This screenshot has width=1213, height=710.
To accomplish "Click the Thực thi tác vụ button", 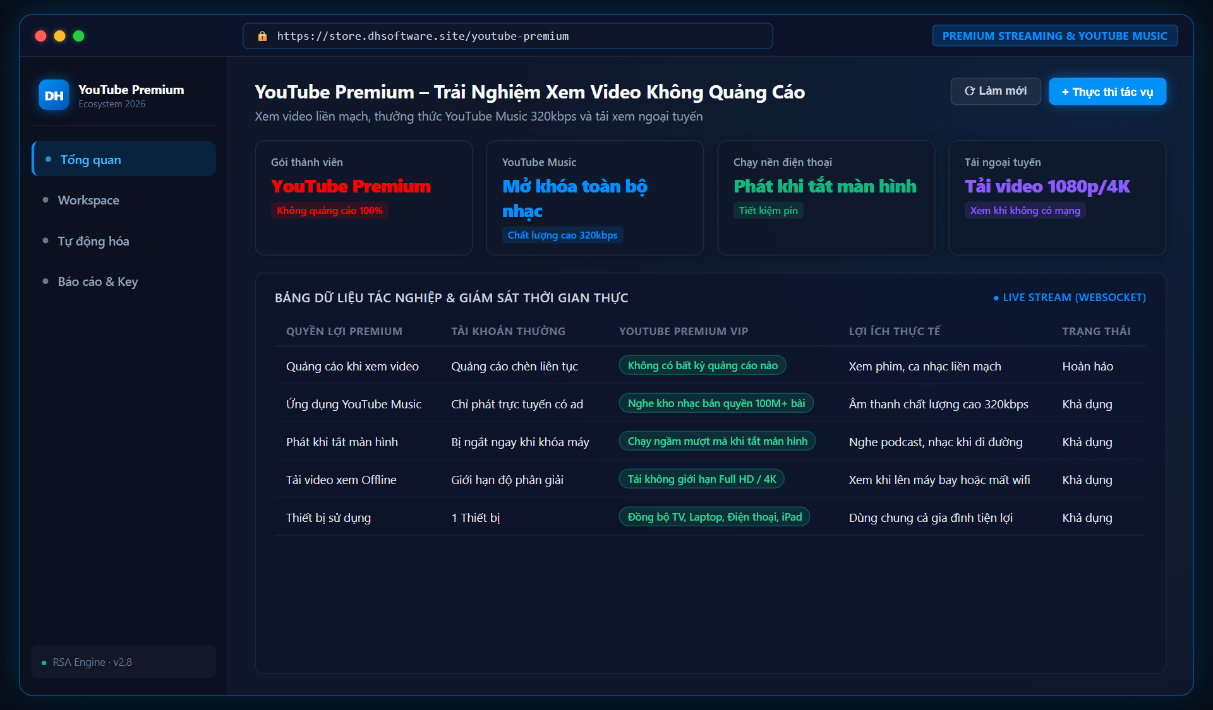I will (1107, 92).
